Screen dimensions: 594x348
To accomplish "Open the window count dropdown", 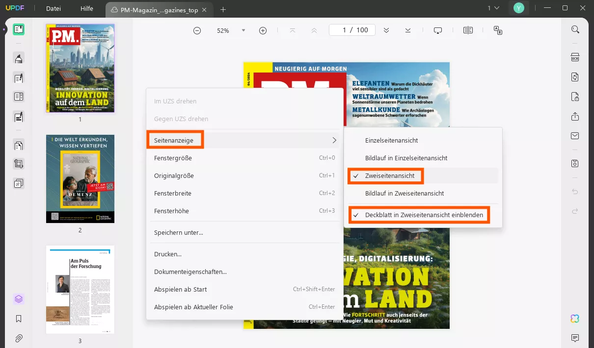I will click(x=493, y=8).
